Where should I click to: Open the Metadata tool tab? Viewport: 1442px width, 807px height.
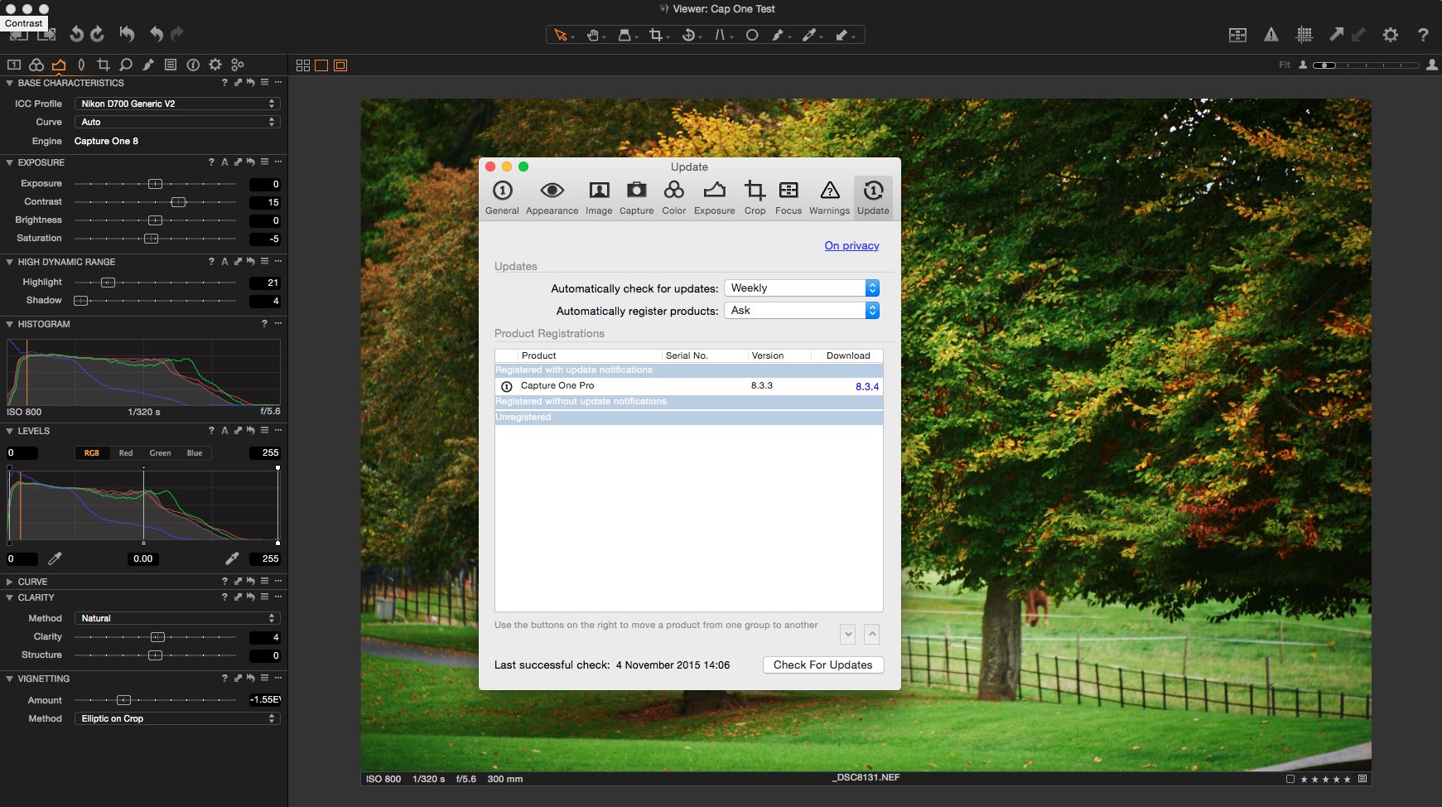[171, 64]
